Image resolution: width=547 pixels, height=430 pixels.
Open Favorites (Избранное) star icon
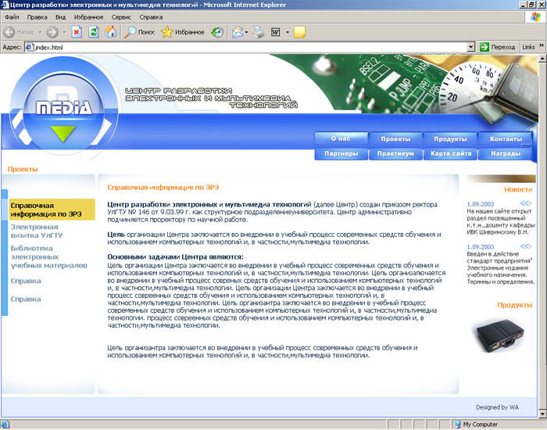click(166, 32)
